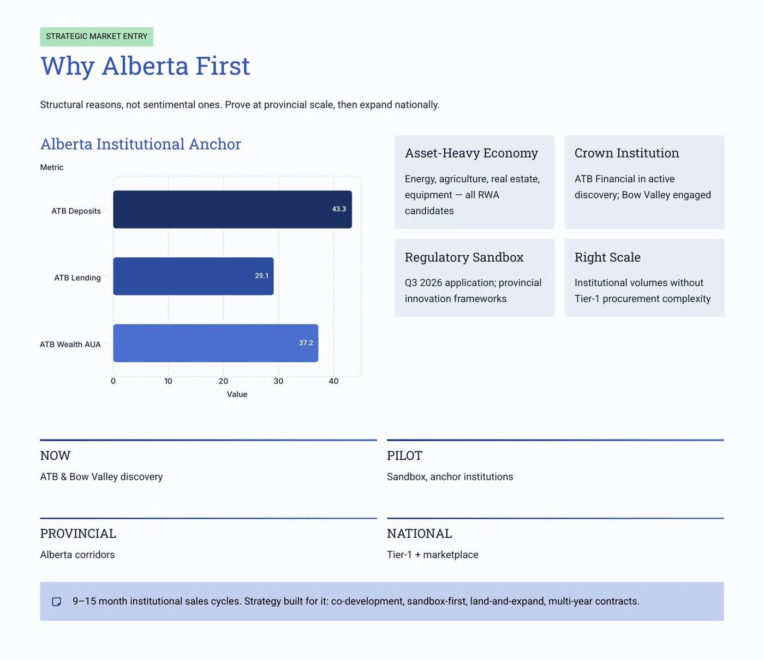
Task: Click the NOW phase heading
Action: (x=55, y=455)
